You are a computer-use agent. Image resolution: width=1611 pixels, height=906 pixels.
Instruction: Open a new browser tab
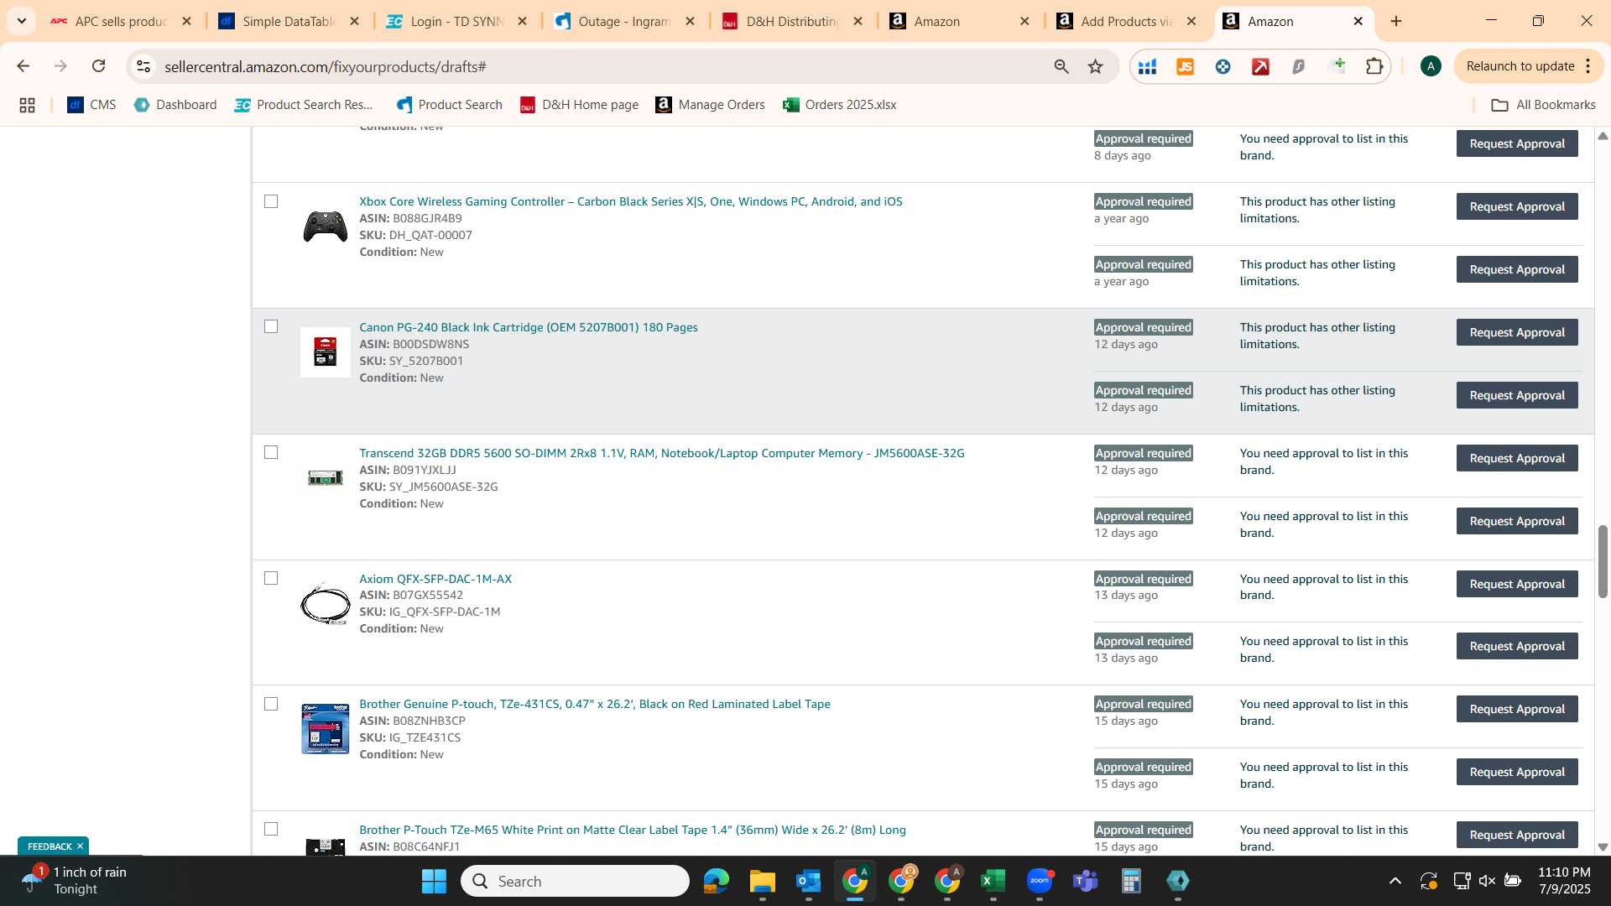coord(1396,21)
